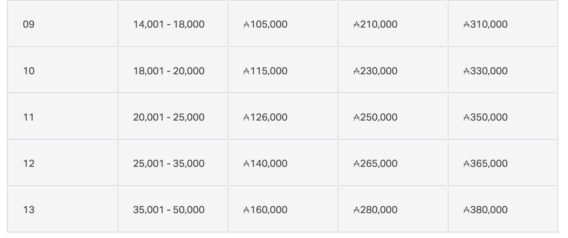The image size is (568, 238).
Task: Click the row number 13 cell
Action: [29, 210]
